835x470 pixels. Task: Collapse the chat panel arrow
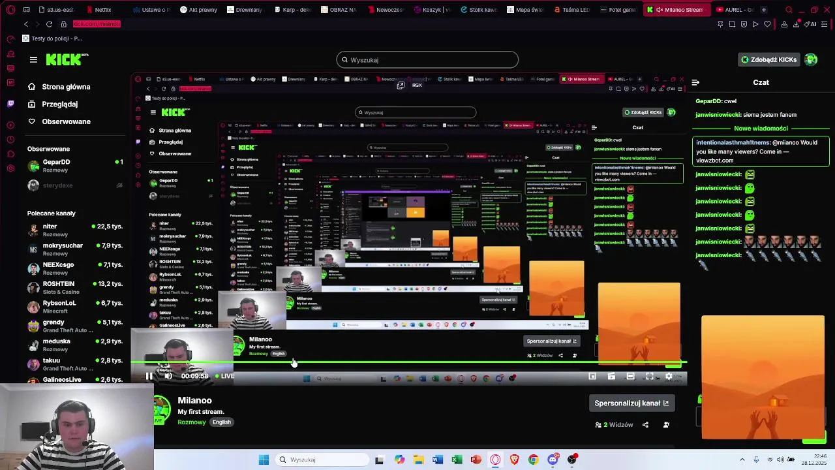tap(695, 82)
